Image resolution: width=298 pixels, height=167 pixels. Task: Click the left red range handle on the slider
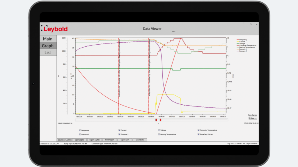click(x=156, y=120)
